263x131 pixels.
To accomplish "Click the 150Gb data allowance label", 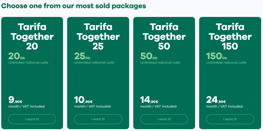I will [x=217, y=56].
